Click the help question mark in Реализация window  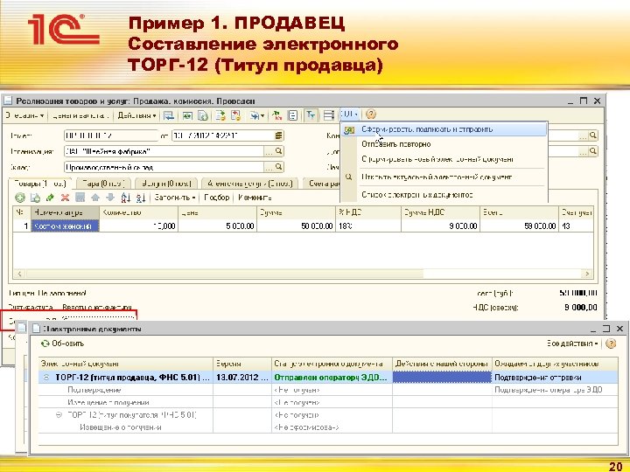pos(371,115)
